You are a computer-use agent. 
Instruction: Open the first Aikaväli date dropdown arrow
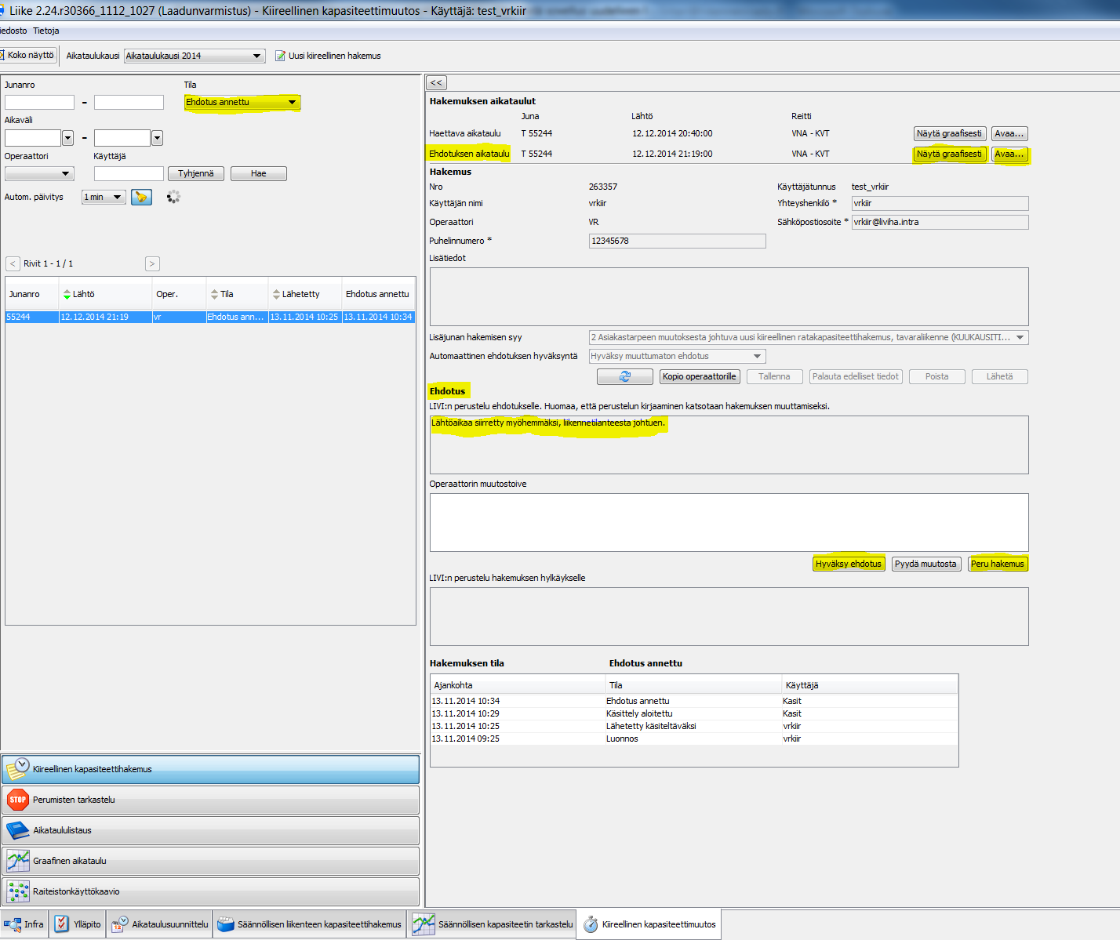pyautogui.click(x=67, y=138)
